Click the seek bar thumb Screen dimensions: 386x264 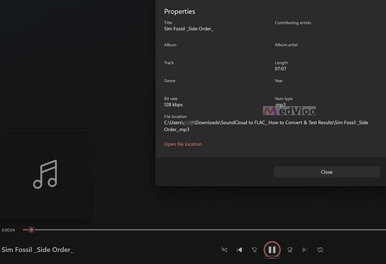(31, 230)
